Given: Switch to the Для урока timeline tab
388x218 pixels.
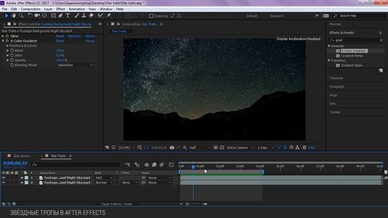Looking at the screenshot, I should (21, 156).
